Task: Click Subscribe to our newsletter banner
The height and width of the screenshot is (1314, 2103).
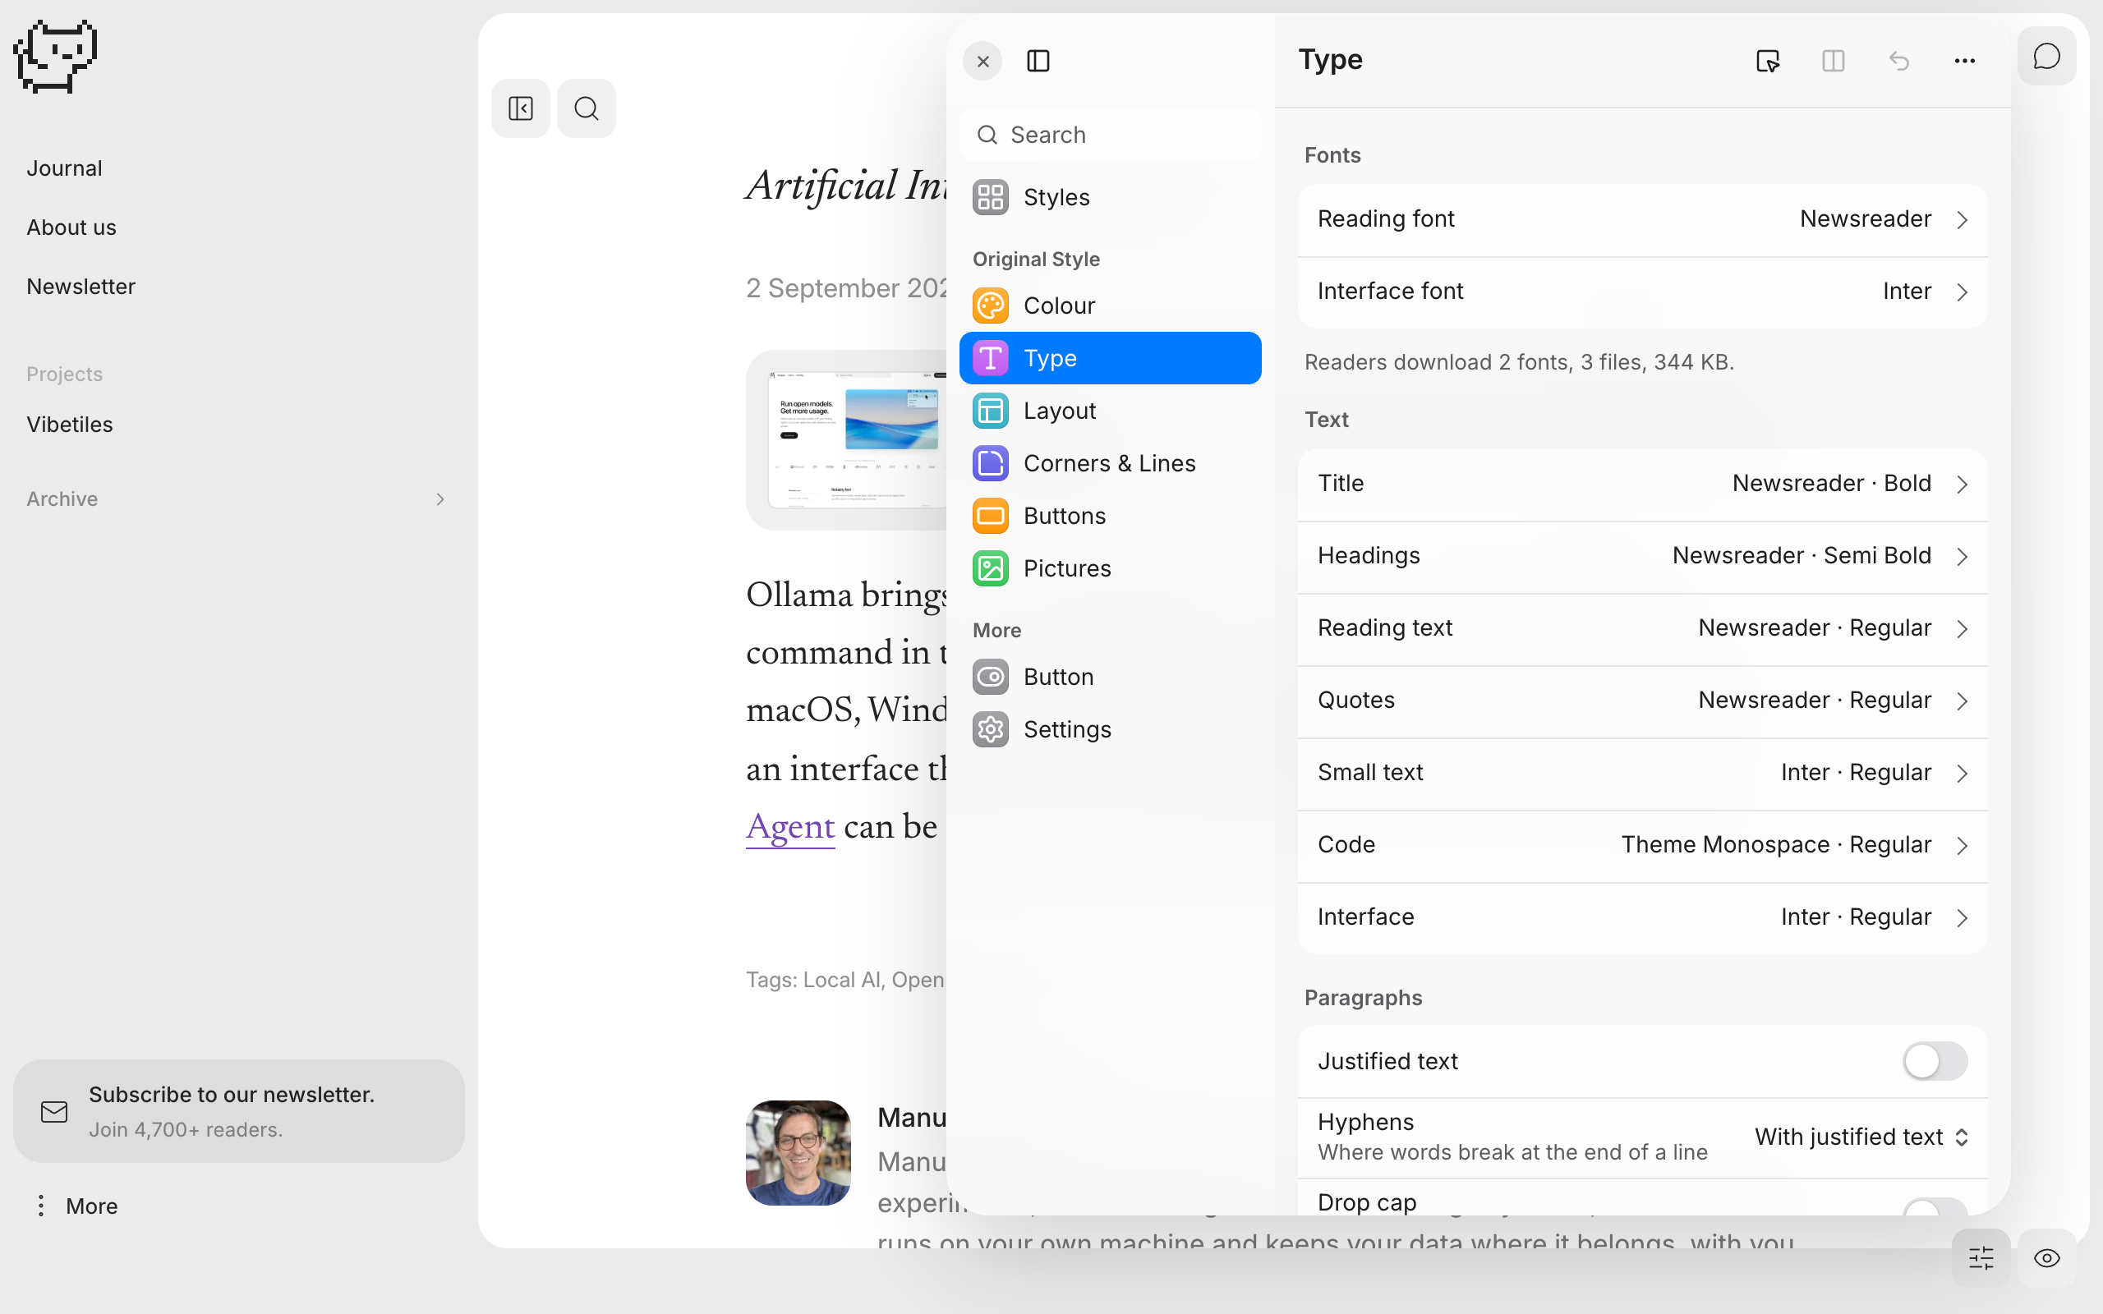Action: click(239, 1110)
